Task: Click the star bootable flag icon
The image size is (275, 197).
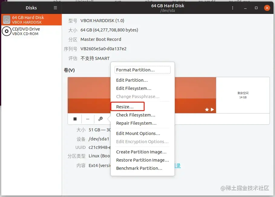Action: pos(207,110)
